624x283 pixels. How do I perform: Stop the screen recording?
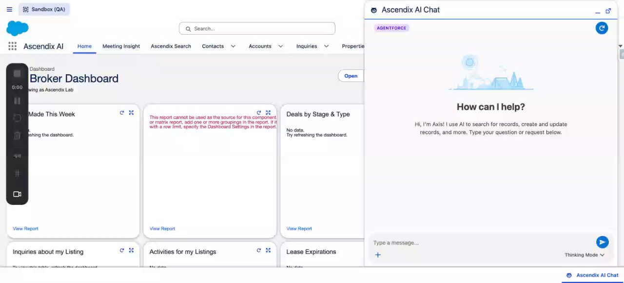pyautogui.click(x=17, y=74)
